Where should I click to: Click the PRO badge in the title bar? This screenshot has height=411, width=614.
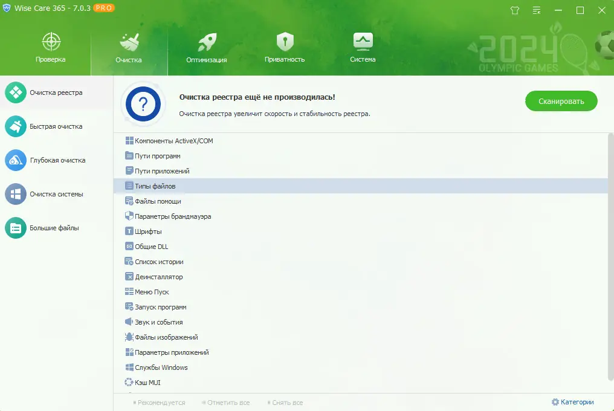pos(104,8)
